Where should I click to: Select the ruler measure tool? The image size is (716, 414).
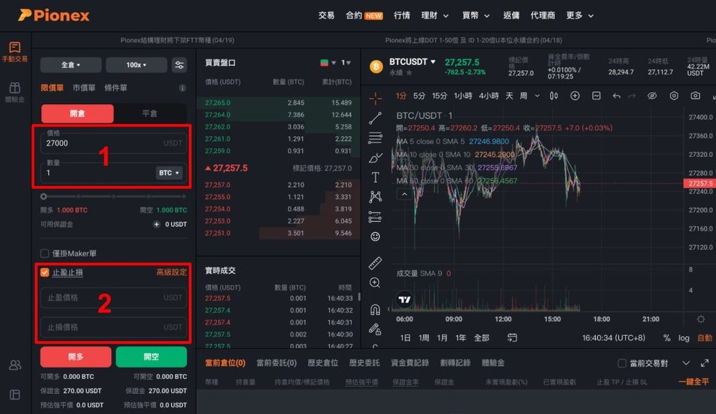pyautogui.click(x=375, y=263)
